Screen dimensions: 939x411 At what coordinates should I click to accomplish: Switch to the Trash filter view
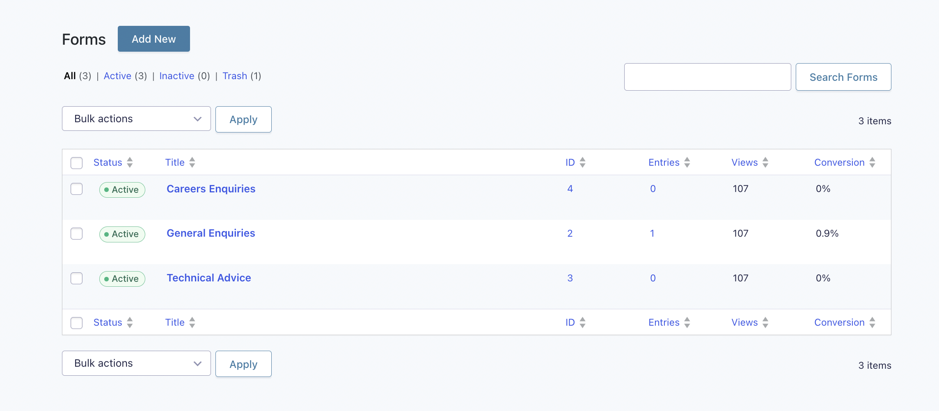[235, 76]
